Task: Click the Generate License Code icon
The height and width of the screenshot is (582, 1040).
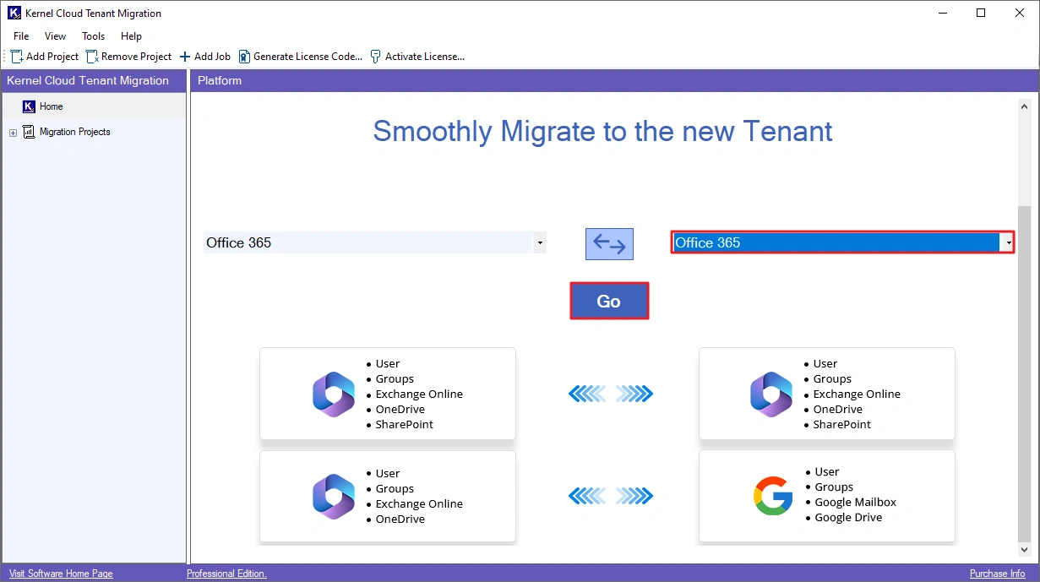Action: click(x=244, y=57)
